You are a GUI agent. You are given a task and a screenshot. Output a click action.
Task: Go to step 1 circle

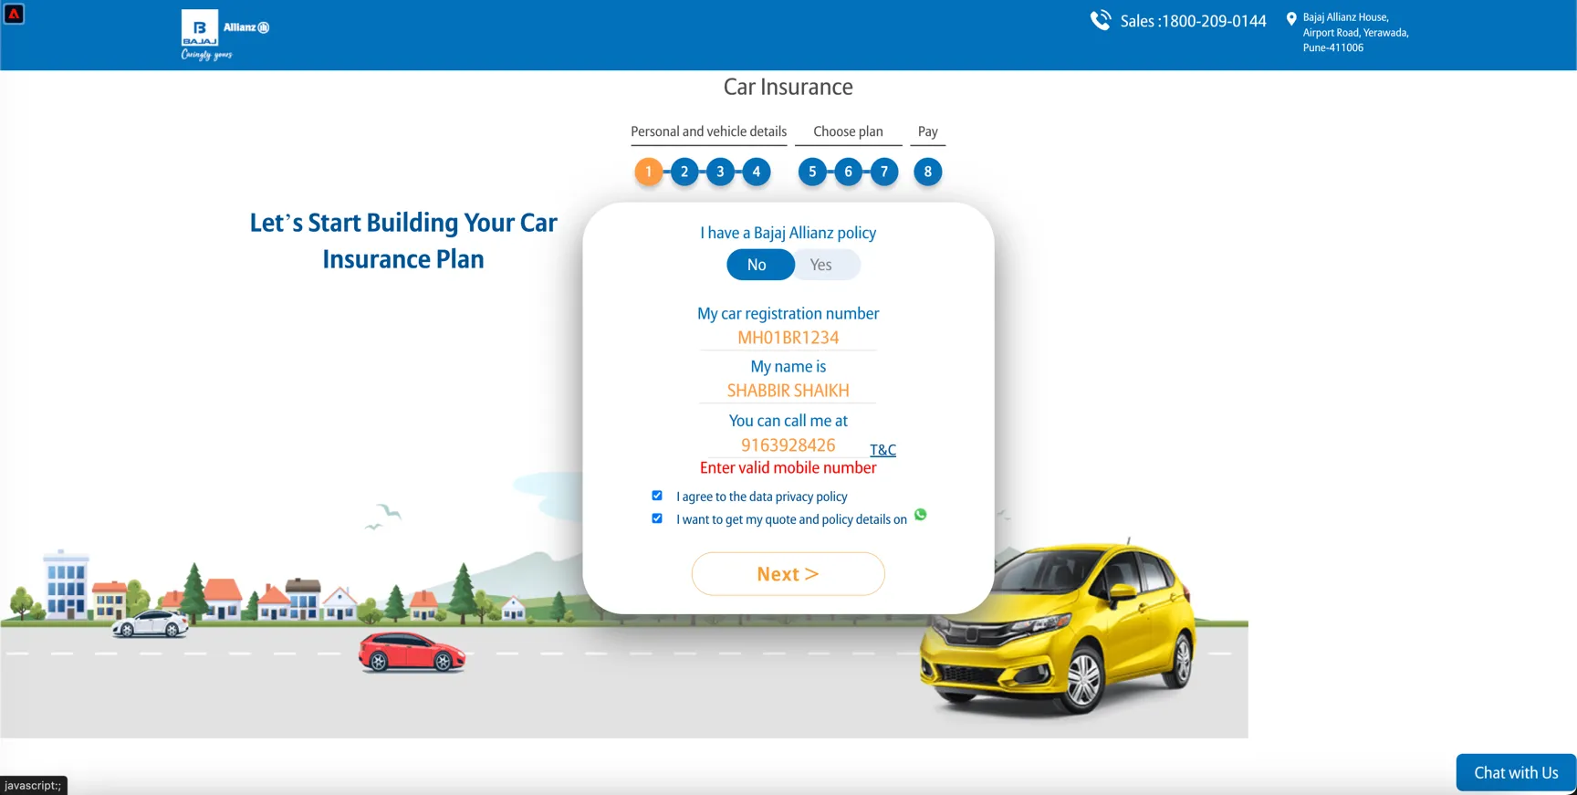point(649,172)
